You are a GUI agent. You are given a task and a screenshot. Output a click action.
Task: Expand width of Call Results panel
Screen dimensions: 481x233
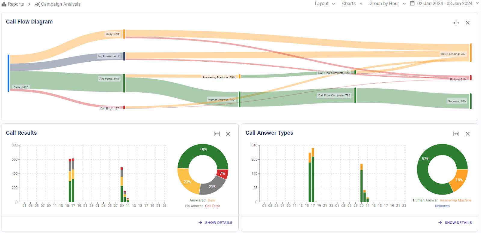[217, 134]
